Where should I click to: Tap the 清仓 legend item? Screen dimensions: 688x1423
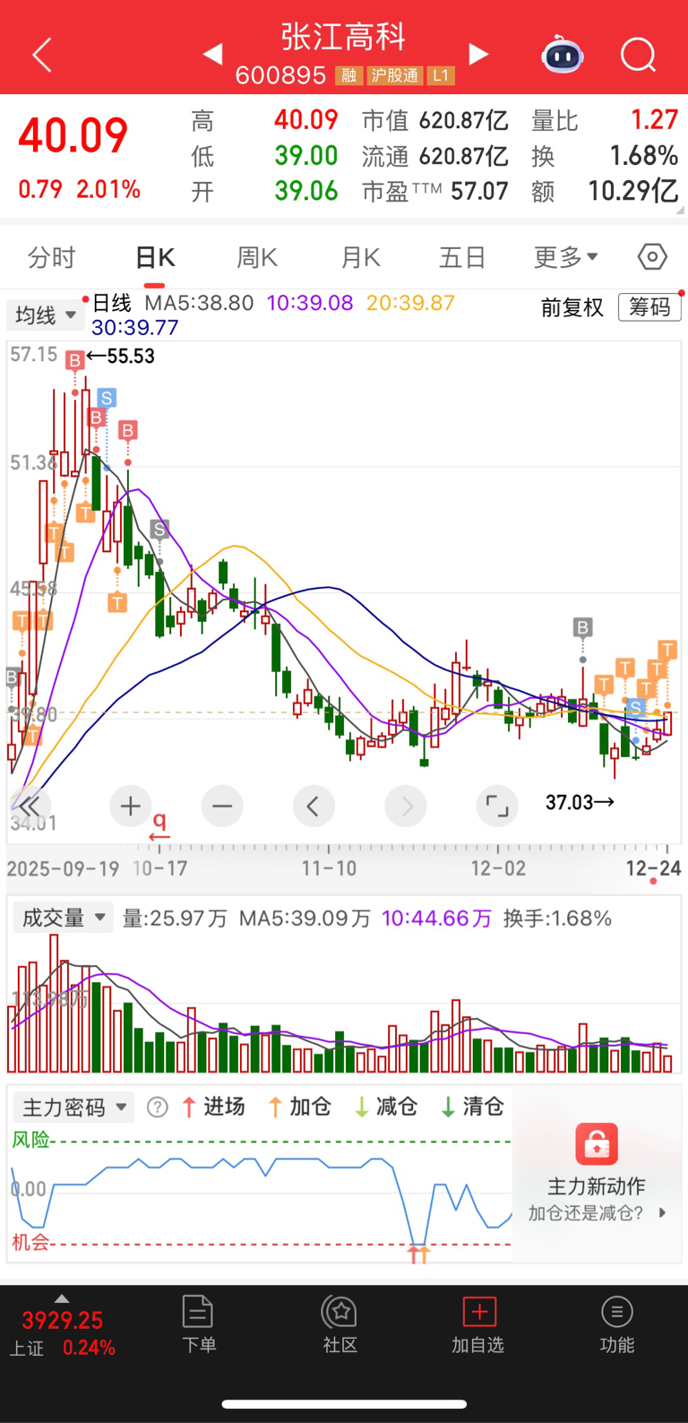click(x=472, y=1108)
